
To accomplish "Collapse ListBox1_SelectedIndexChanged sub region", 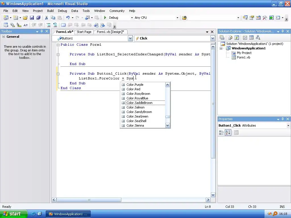I will pos(58,54).
